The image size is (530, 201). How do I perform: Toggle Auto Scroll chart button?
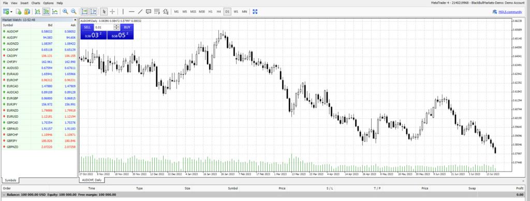click(85, 11)
